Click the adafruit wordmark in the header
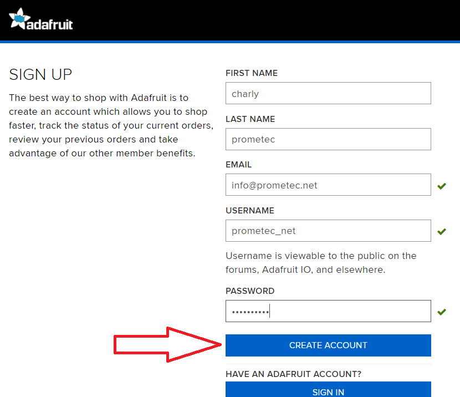 point(50,24)
